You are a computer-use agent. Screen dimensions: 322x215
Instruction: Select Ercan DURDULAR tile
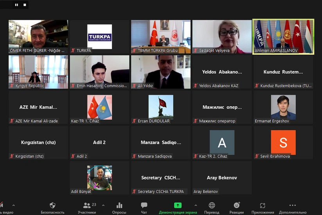161,107
